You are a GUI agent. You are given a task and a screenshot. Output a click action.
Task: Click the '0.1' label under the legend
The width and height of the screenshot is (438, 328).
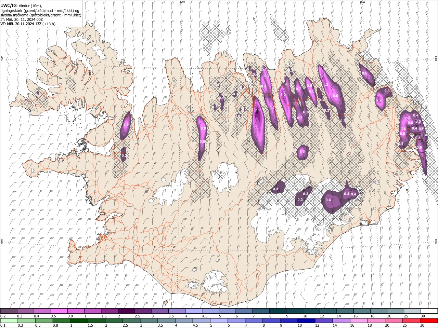coord(3,325)
